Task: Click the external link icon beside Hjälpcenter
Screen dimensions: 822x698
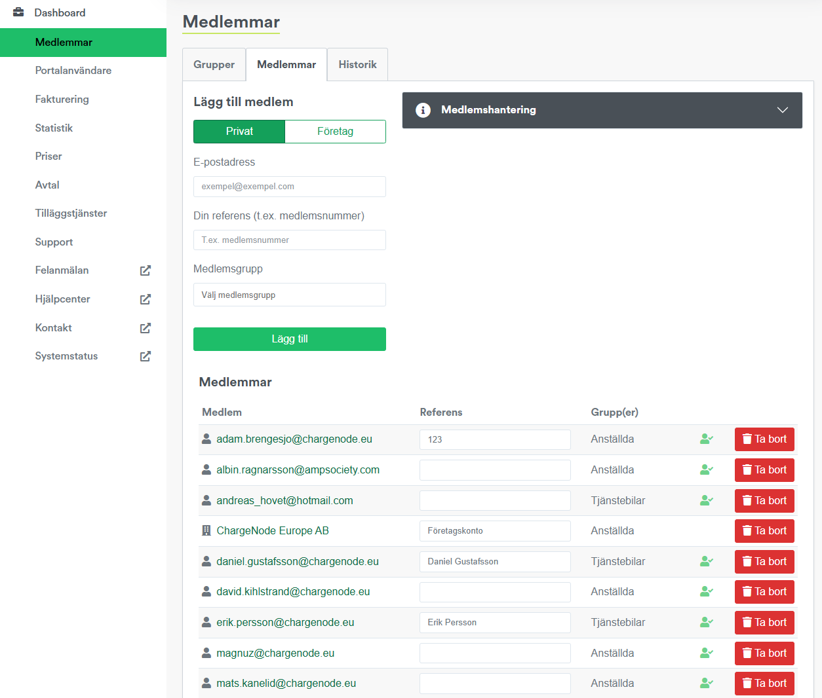Action: pyautogui.click(x=146, y=299)
